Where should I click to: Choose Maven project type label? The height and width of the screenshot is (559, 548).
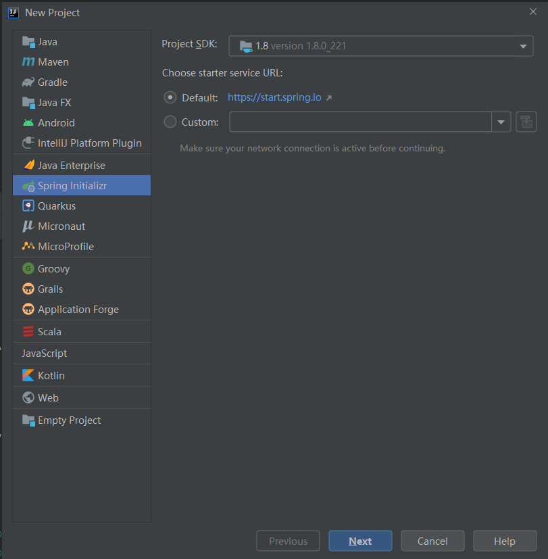tap(53, 62)
